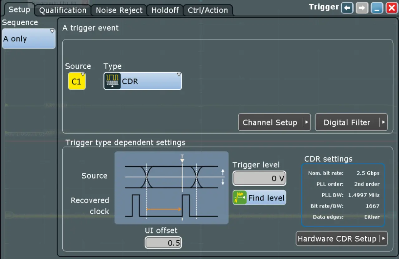Open the Digital Filter settings

coord(351,122)
